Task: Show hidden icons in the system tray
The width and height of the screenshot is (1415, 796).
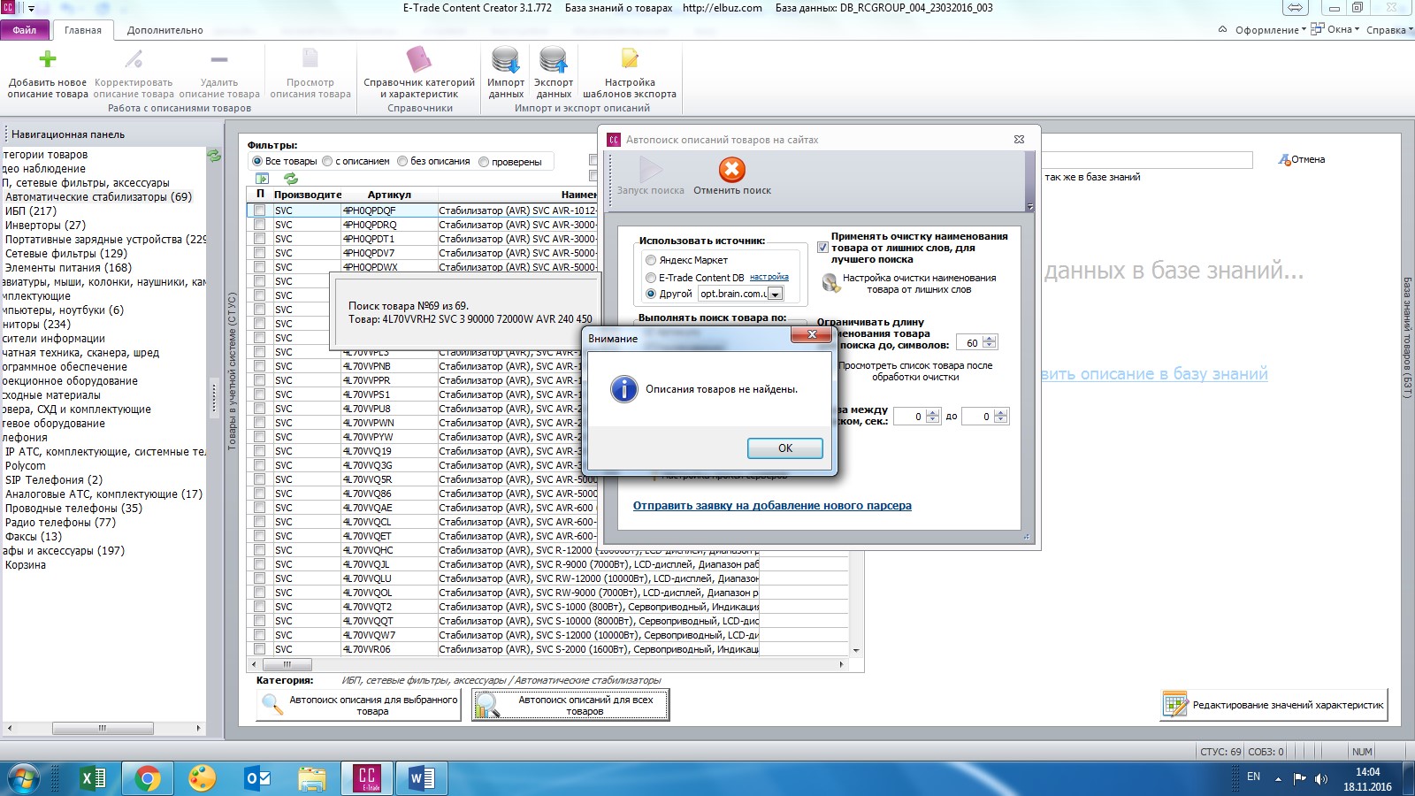Action: pos(1277,779)
